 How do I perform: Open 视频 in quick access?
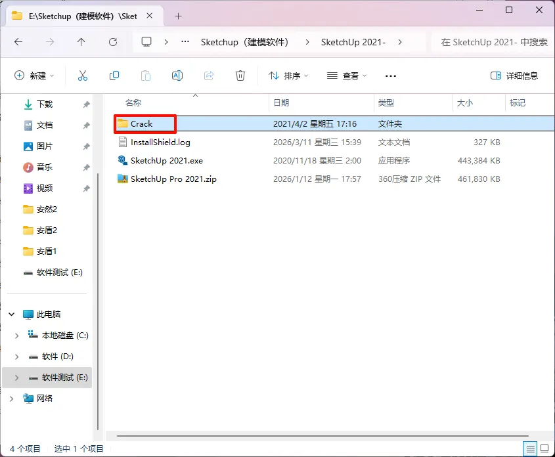(45, 188)
